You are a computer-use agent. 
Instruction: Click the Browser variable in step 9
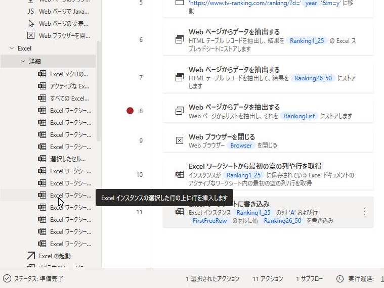point(241,146)
